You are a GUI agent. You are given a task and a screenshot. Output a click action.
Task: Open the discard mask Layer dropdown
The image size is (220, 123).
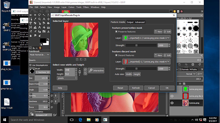pos(146,62)
